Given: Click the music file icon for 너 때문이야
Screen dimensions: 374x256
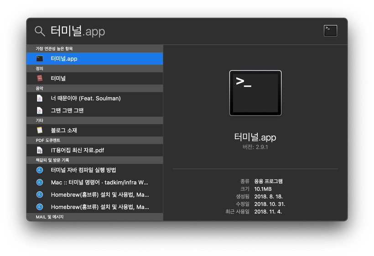Looking at the screenshot, I should (40, 98).
